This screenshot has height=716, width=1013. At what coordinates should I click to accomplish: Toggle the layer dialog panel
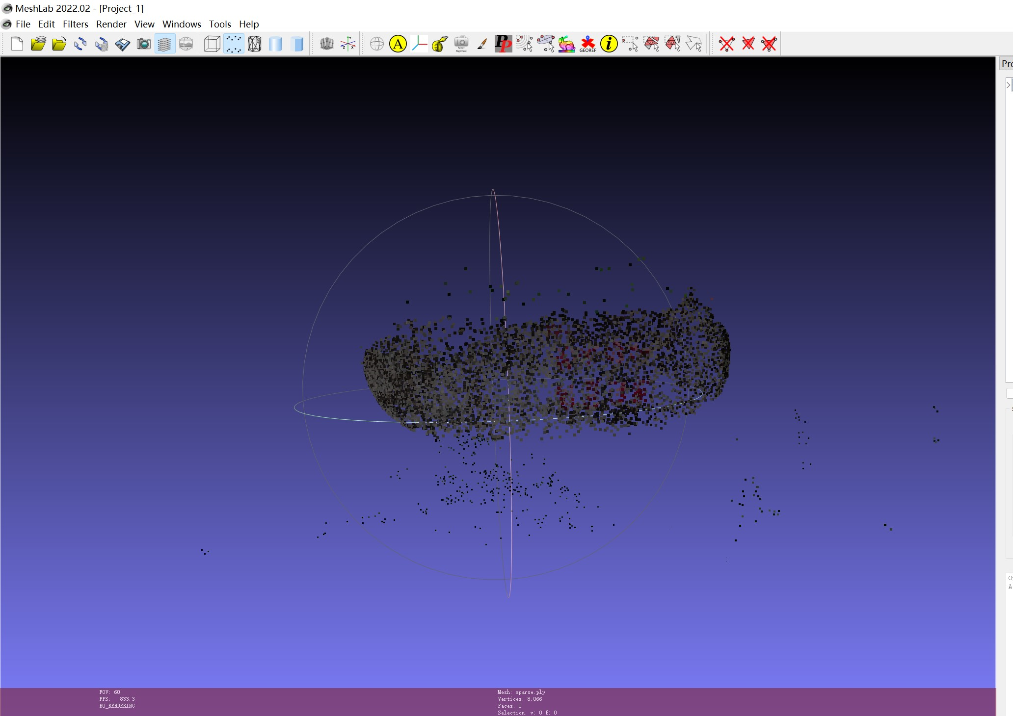(x=164, y=44)
